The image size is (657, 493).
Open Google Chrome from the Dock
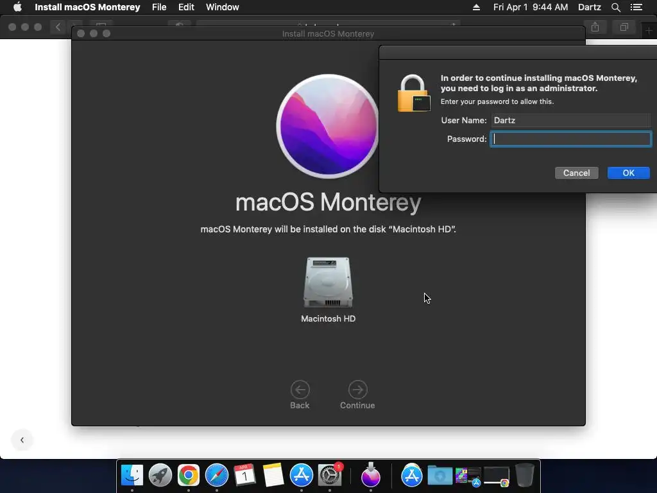[x=189, y=475]
